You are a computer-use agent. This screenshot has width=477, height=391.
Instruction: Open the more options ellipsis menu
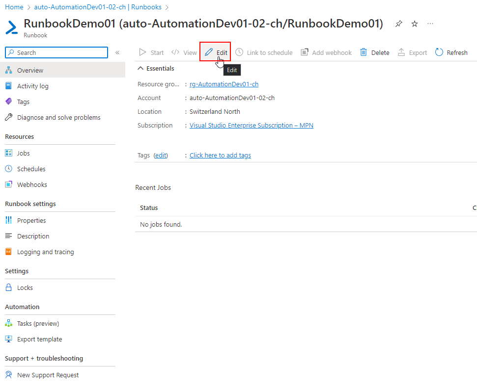(430, 24)
